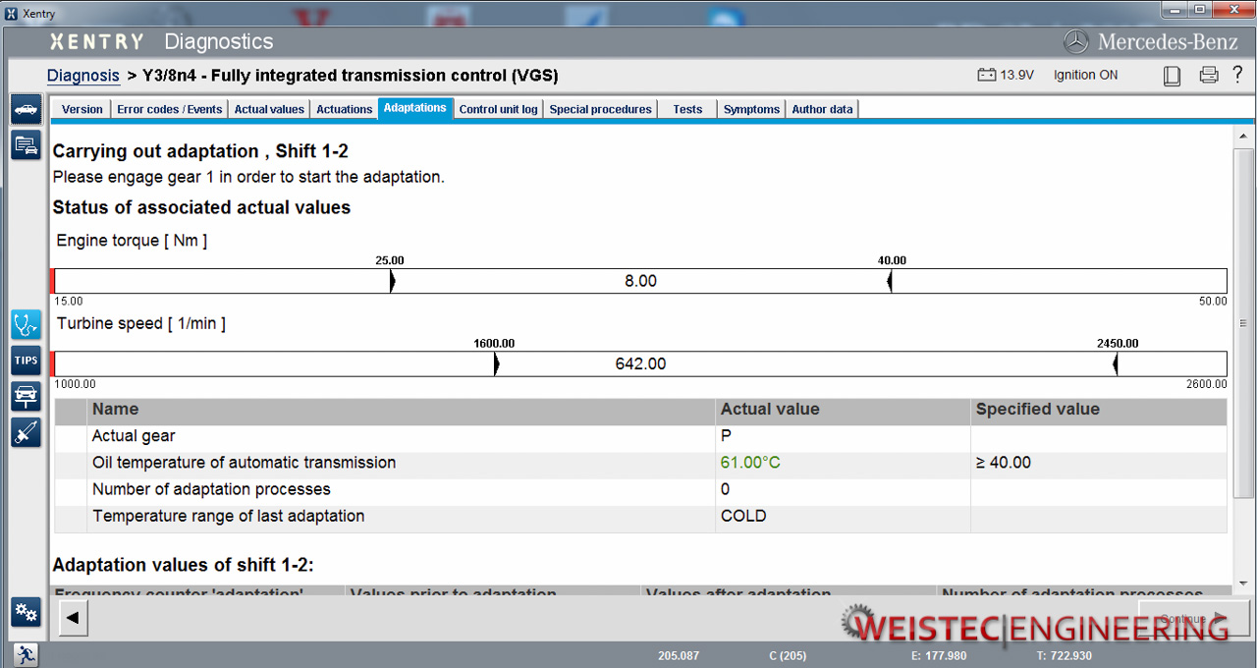This screenshot has width=1257, height=668.
Task: Click the ≥ 40.00 specified value
Action: pos(1003,463)
